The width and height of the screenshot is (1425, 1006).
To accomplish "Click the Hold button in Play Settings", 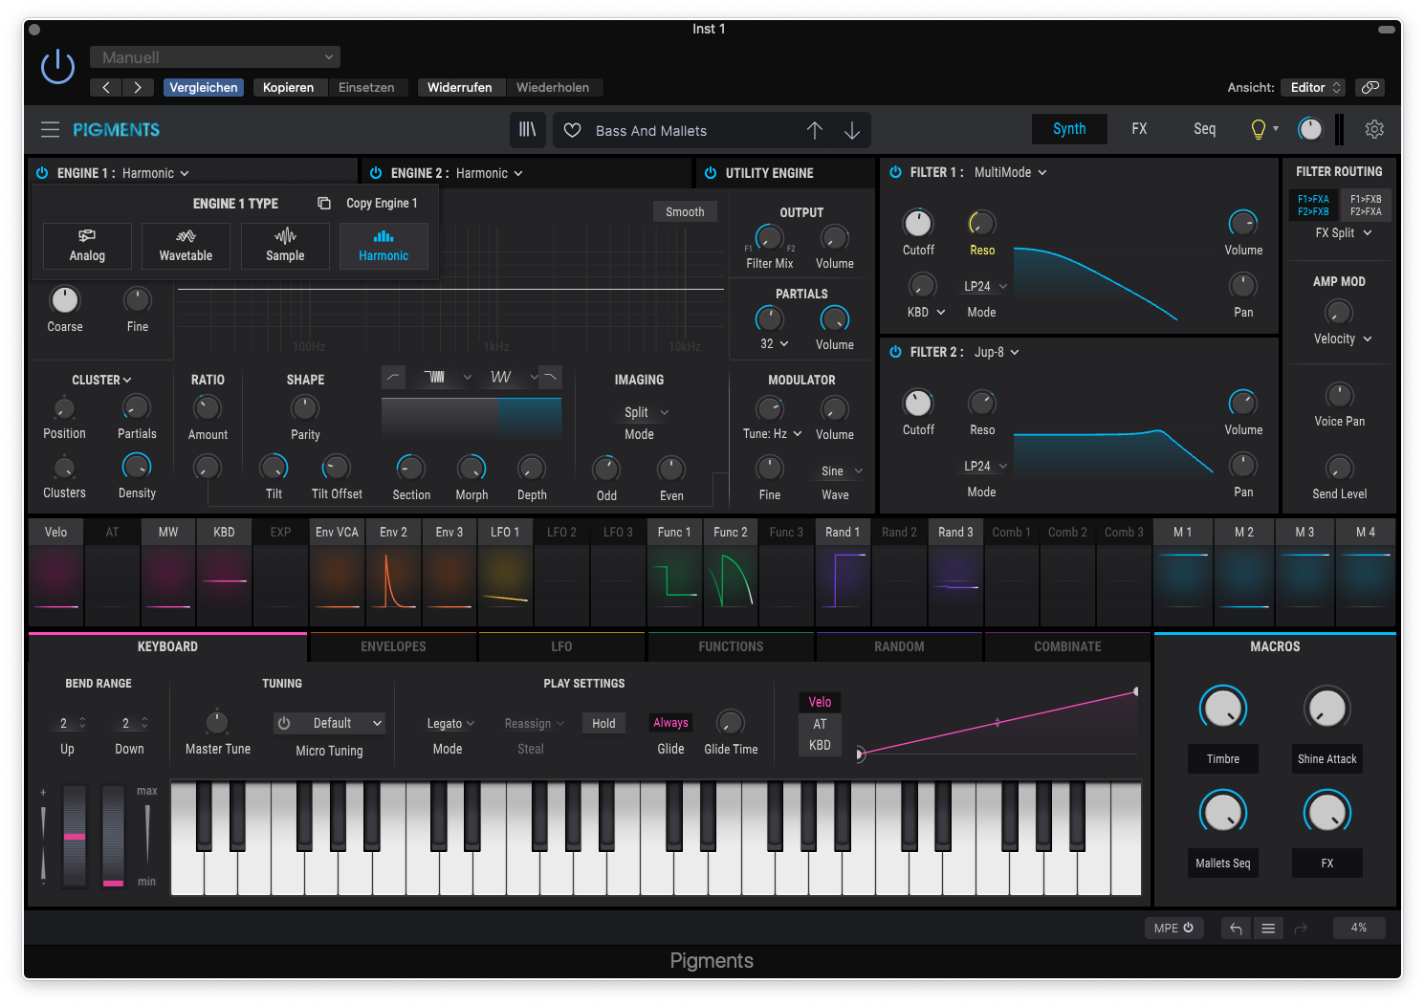I will (x=603, y=724).
